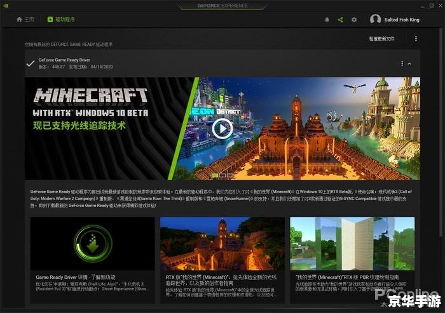Check for driver updates (检查更新文件)
Screen dimensions: 445x313
pyautogui.click(x=381, y=39)
